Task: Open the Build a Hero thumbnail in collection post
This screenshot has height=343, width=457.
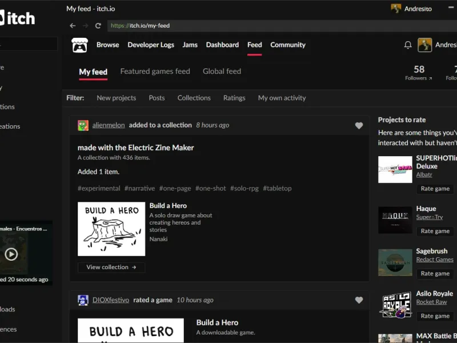Action: tap(111, 229)
